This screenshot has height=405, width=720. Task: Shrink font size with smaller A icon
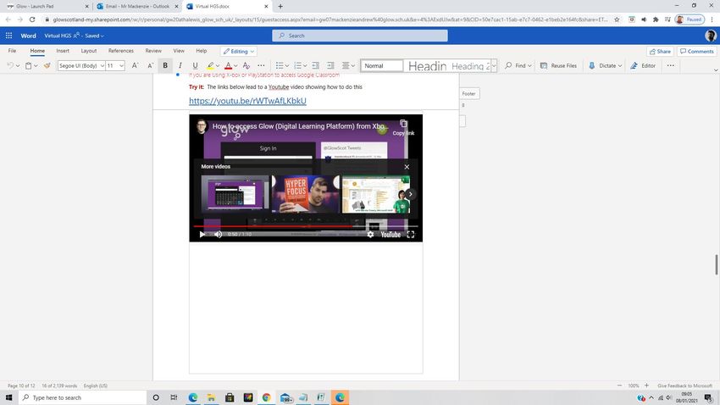[150, 65]
